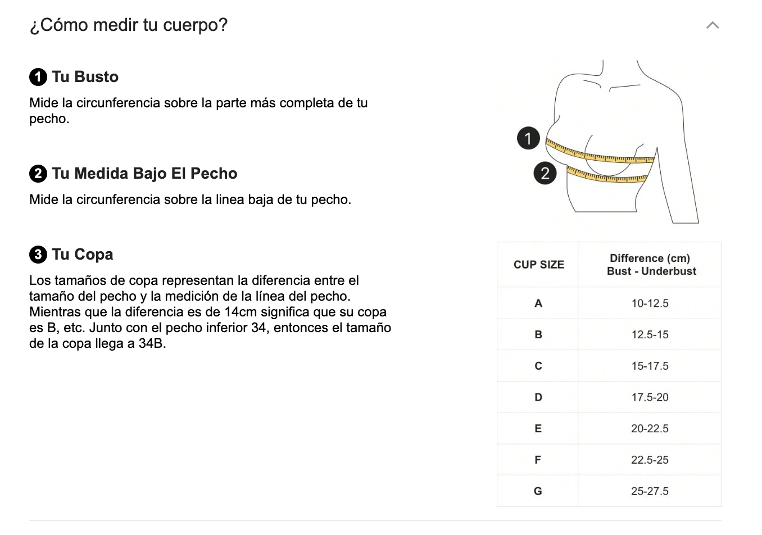Image resolution: width=762 pixels, height=535 pixels.
Task: Click the 17.5-20 difference value
Action: click(650, 397)
